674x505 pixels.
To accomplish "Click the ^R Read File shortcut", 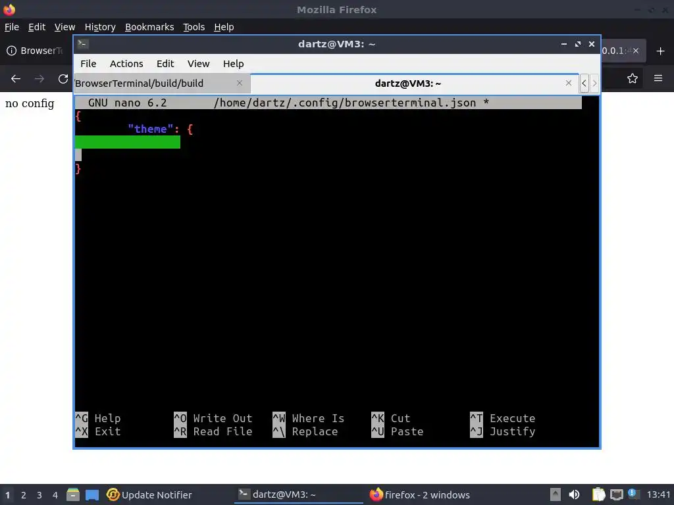I will click(x=213, y=431).
